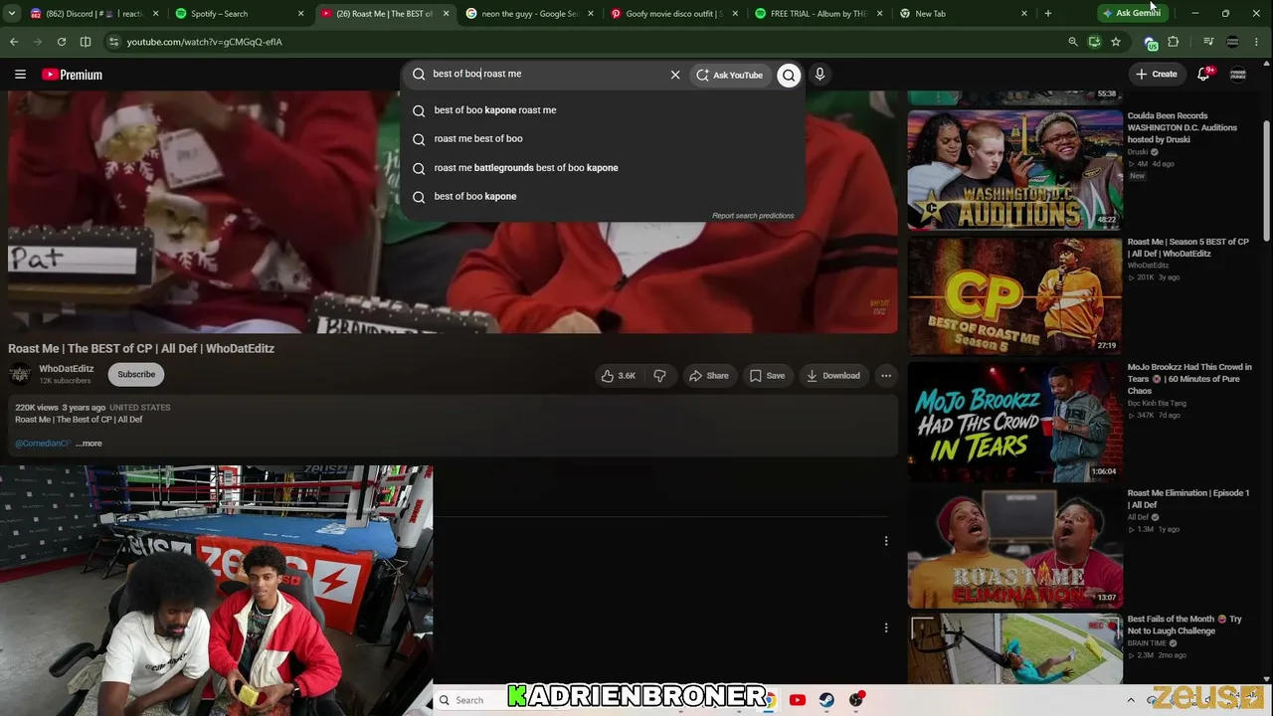The image size is (1273, 716).
Task: Open YouTube app in the taskbar
Action: 797,700
